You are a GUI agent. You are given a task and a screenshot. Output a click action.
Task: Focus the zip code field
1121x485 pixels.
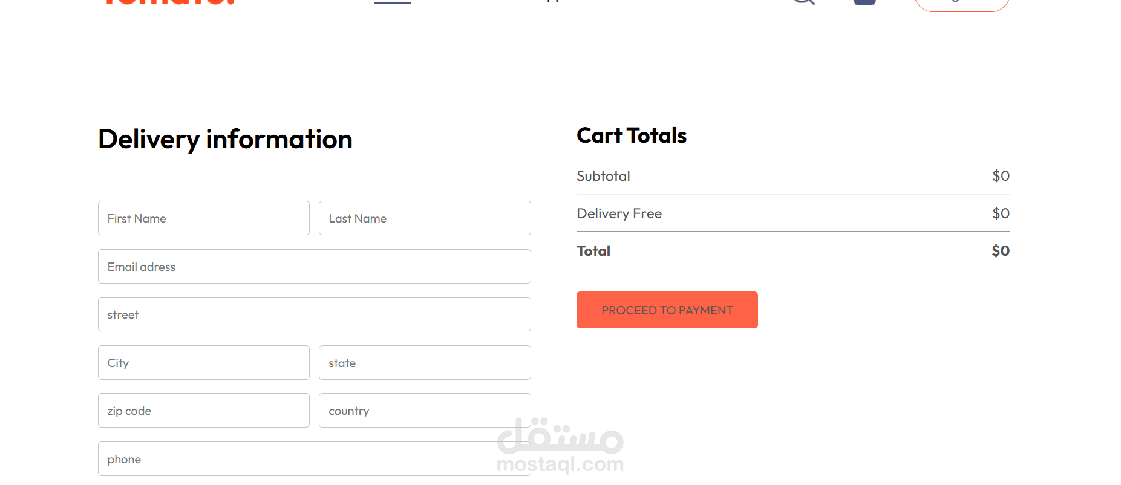[x=204, y=411]
